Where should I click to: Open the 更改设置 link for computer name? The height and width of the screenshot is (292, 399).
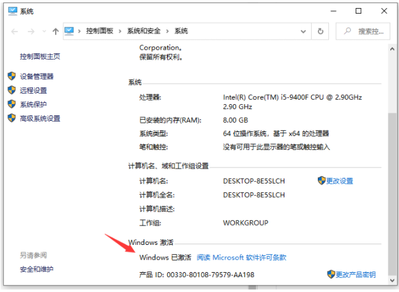coord(339,181)
